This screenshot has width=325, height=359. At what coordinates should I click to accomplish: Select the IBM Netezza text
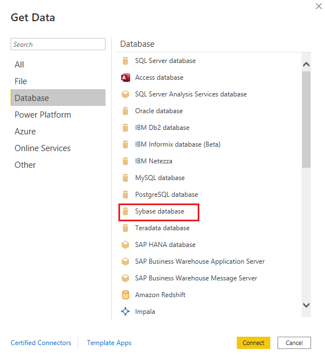pos(154,161)
